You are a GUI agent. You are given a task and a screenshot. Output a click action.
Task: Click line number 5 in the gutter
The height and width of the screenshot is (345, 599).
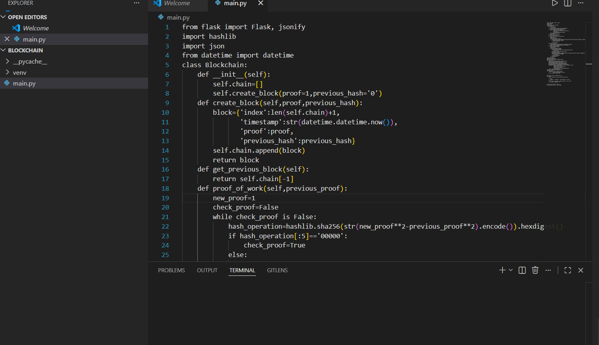click(167, 65)
